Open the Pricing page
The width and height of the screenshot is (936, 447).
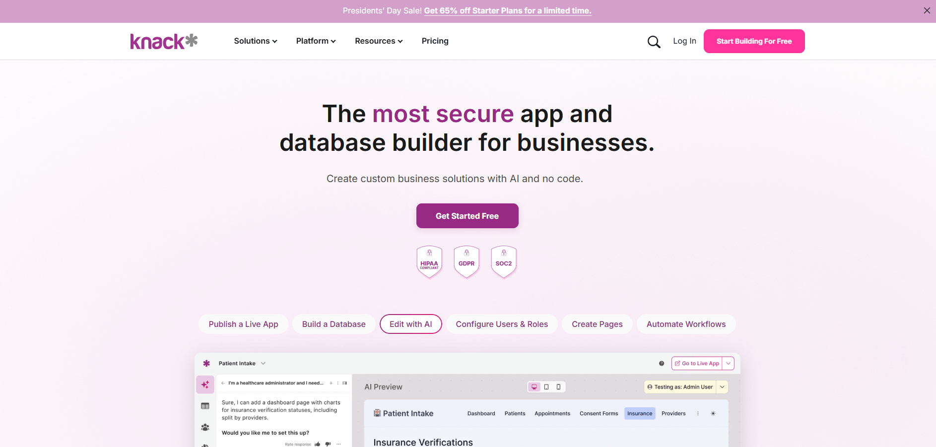pos(435,41)
